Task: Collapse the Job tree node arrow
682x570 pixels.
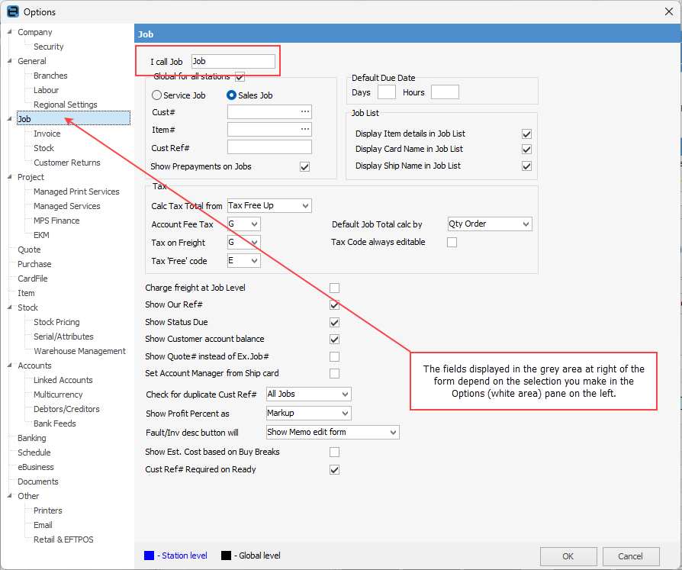Action: tap(10, 118)
